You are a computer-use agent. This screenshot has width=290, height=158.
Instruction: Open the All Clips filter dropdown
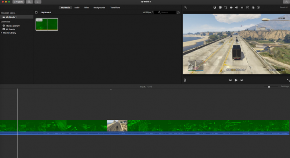pyautogui.click(x=148, y=12)
